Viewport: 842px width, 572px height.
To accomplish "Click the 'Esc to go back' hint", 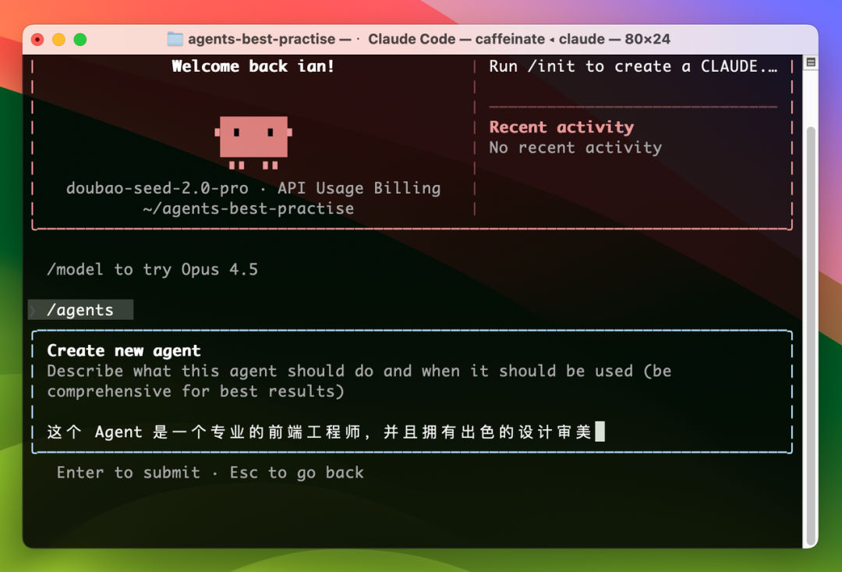I will (x=297, y=473).
